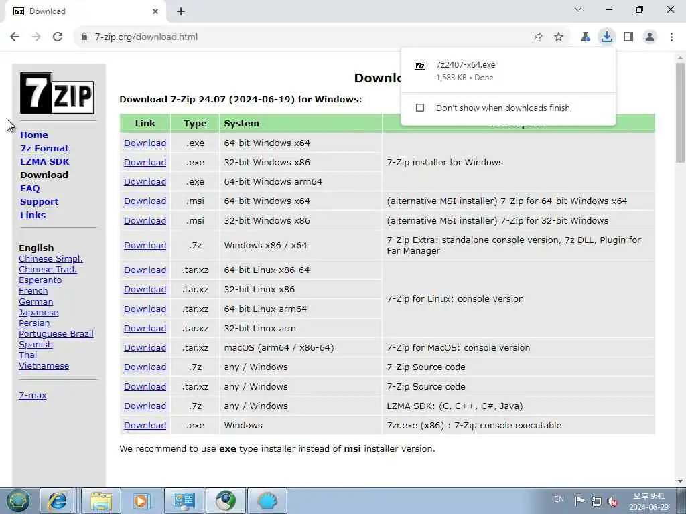Switch language to French
Image resolution: width=686 pixels, height=514 pixels.
(x=33, y=290)
